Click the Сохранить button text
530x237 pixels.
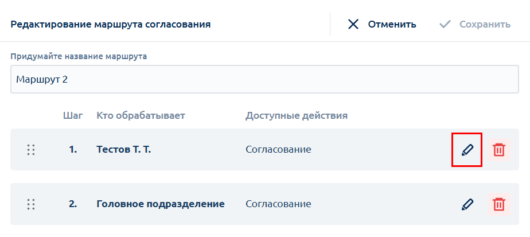[485, 24]
